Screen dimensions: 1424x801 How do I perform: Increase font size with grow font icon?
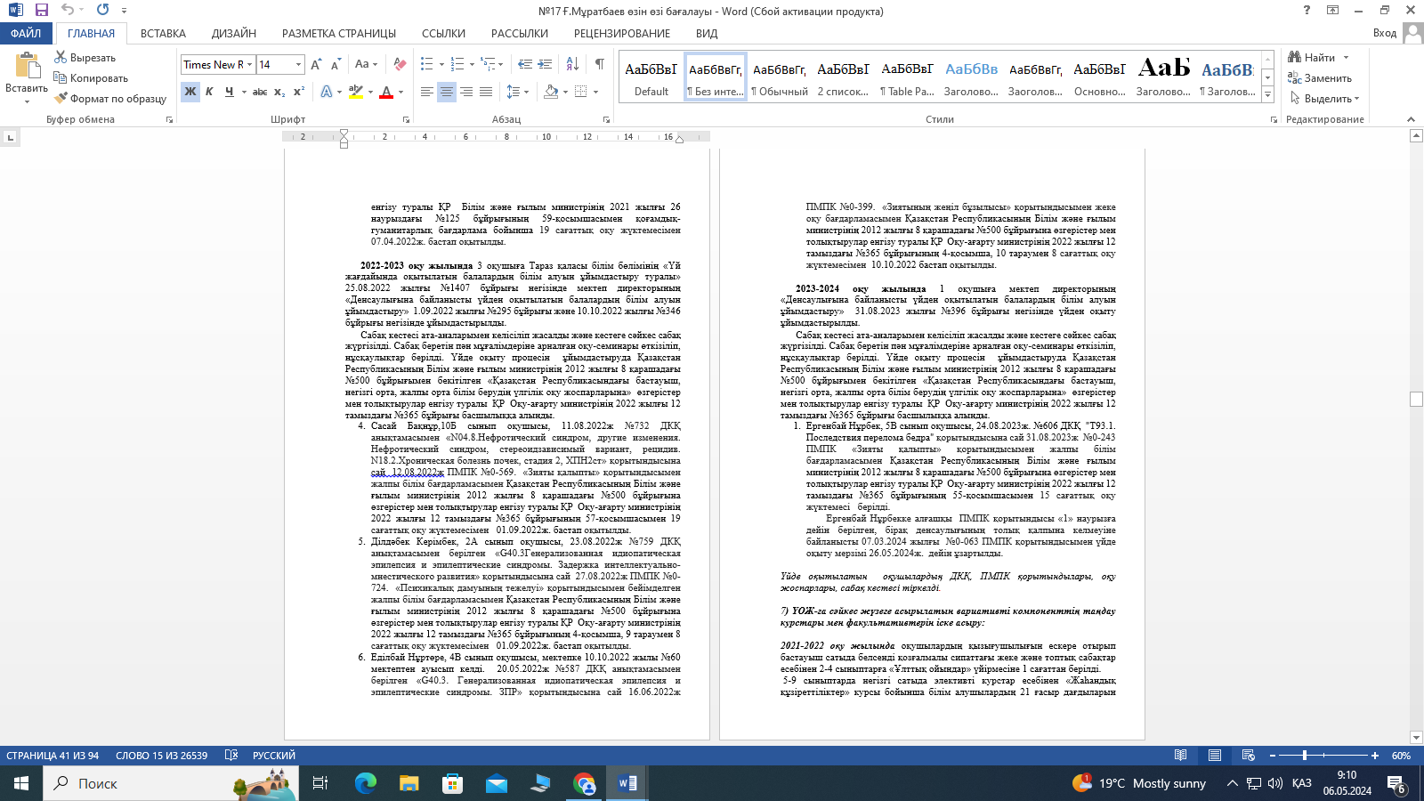click(x=316, y=64)
